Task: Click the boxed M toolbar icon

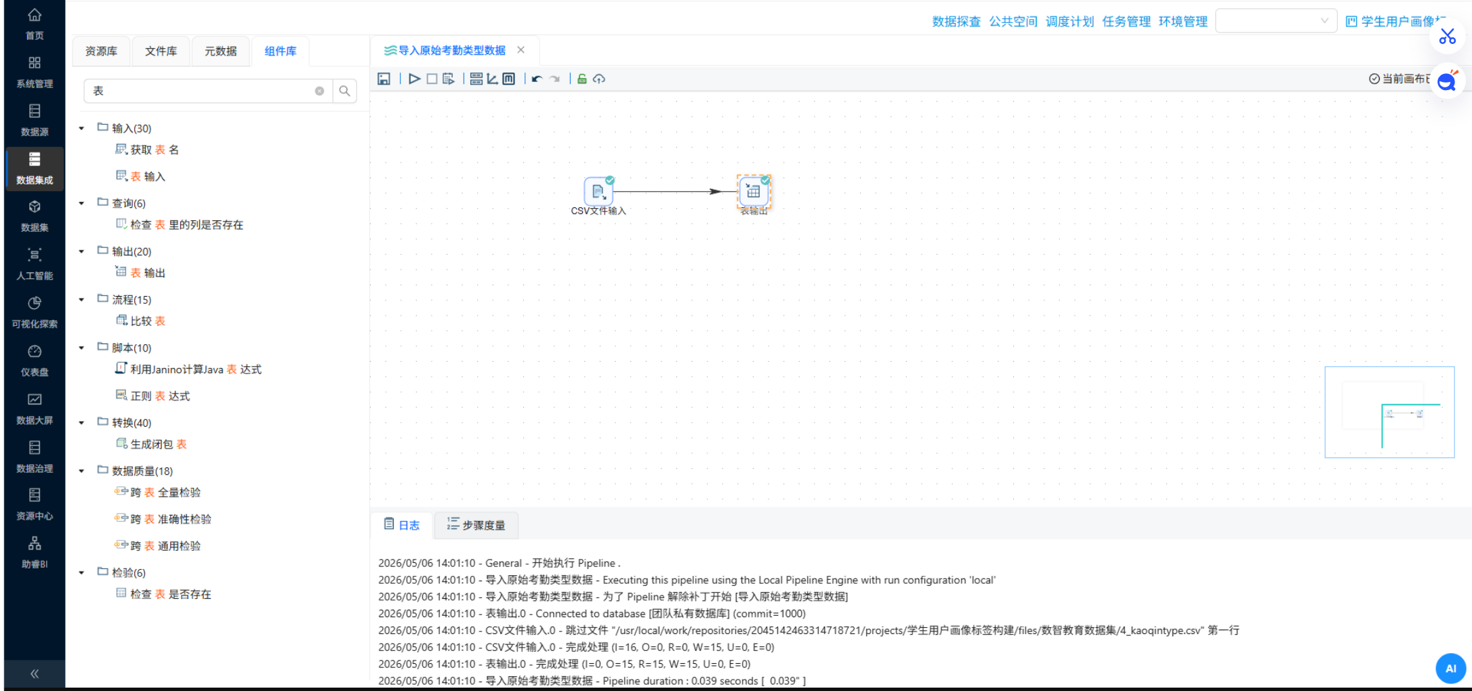Action: [509, 79]
